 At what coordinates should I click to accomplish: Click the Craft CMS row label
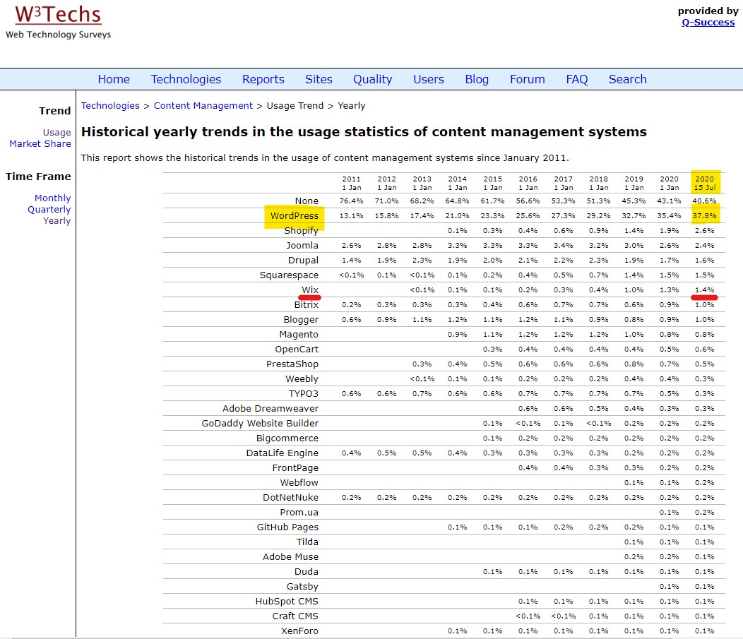[x=295, y=616]
